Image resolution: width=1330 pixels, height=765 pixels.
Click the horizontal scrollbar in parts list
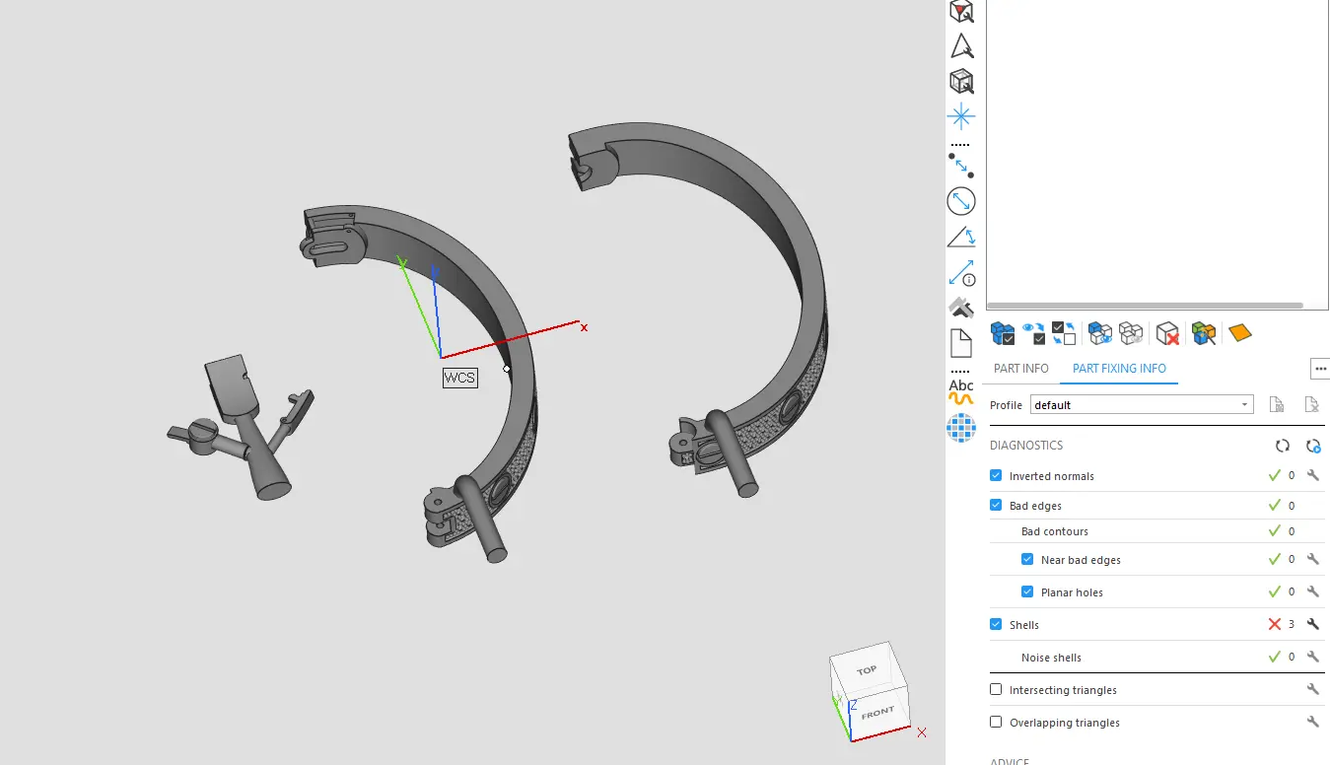click(1144, 307)
